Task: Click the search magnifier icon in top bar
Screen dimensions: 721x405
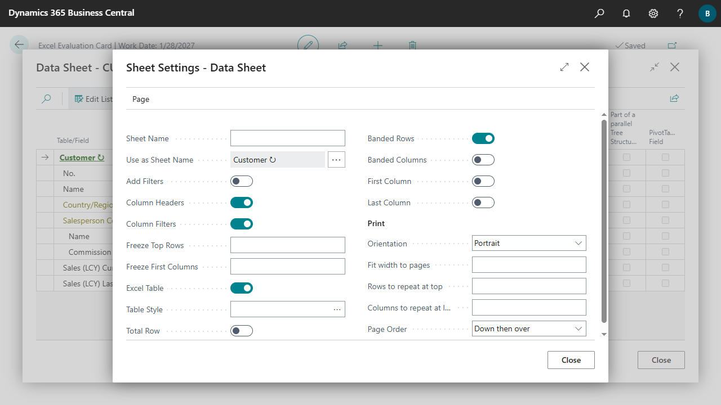Action: pyautogui.click(x=599, y=13)
